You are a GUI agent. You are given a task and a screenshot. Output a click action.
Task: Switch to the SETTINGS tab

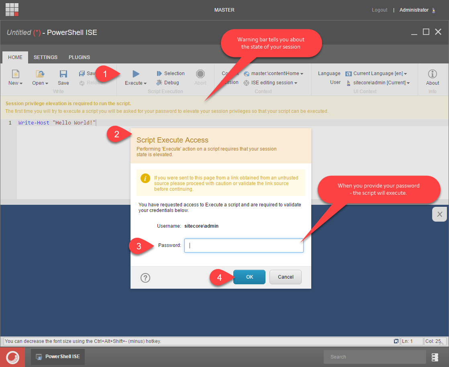click(x=45, y=57)
